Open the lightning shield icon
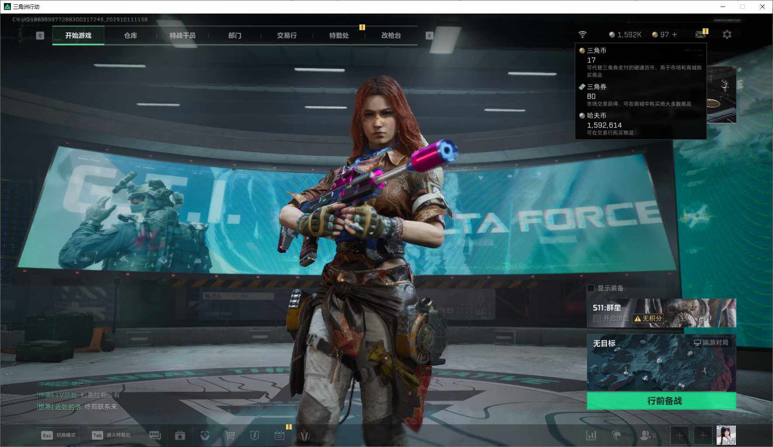This screenshot has height=447, width=773. (255, 435)
